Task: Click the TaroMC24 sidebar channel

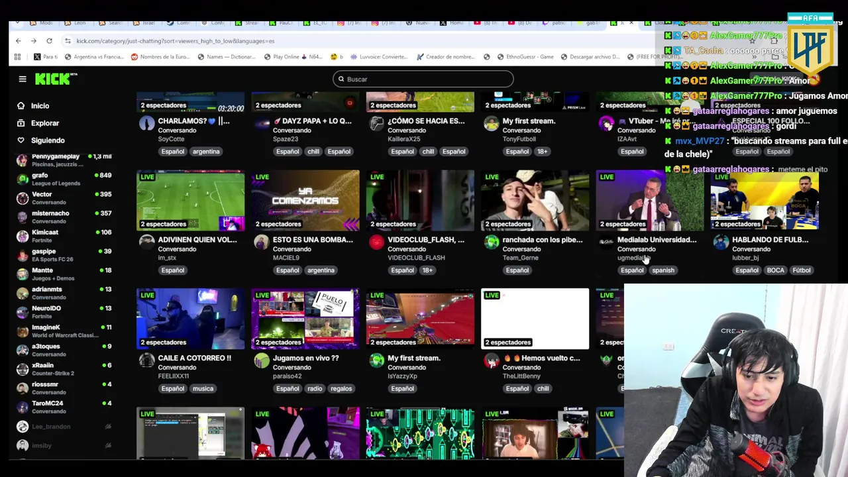Action: 64,407
